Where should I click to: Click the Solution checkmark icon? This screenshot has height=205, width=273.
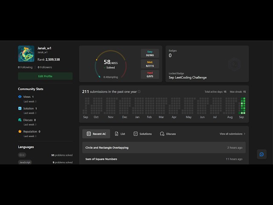click(20, 108)
